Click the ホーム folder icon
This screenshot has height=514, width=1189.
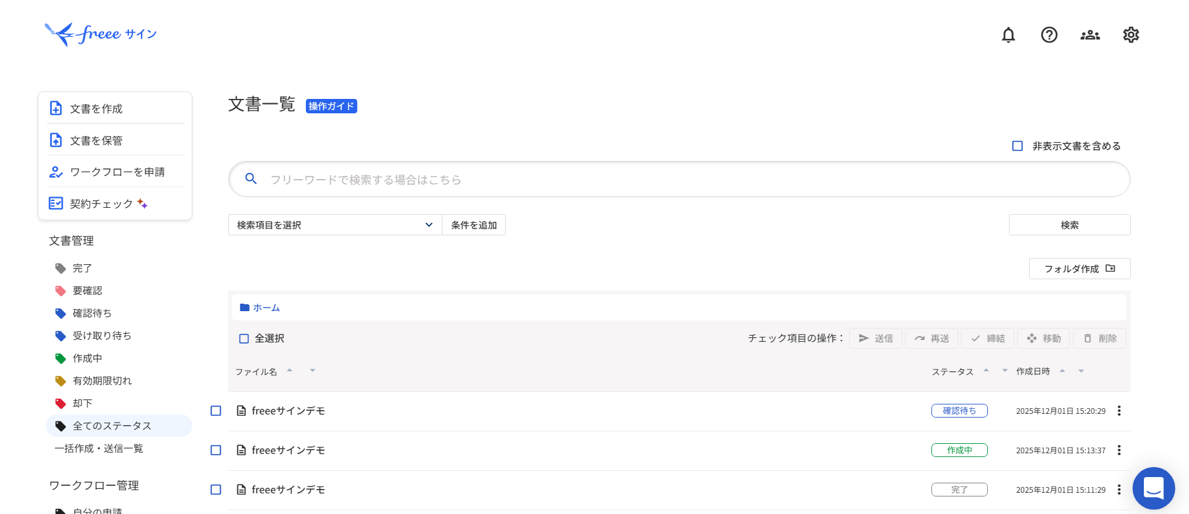pyautogui.click(x=245, y=307)
